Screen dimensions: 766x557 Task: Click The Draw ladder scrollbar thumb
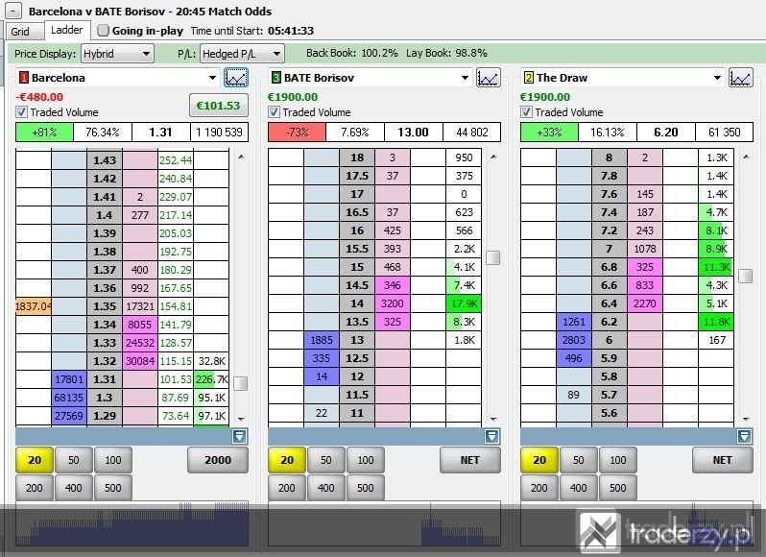click(x=746, y=276)
